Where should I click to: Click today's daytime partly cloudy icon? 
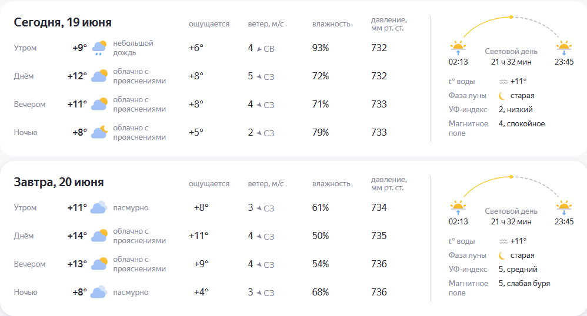point(99,76)
